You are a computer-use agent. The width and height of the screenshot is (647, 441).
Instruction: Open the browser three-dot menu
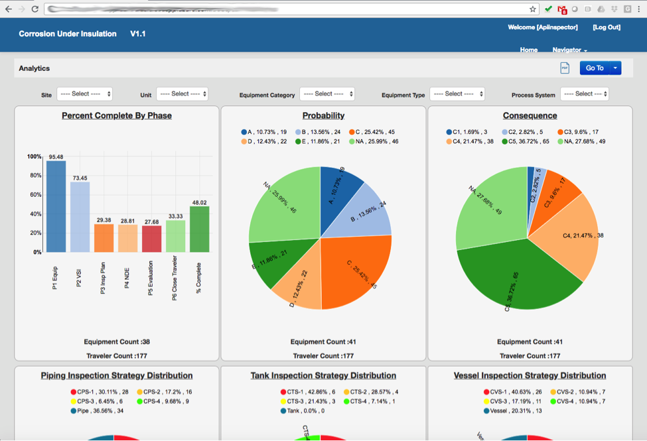[639, 9]
